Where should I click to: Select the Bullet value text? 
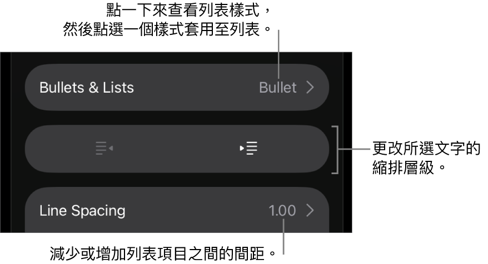pyautogui.click(x=278, y=88)
